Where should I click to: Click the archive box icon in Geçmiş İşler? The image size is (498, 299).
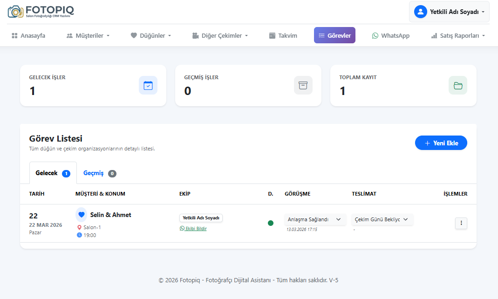(303, 86)
